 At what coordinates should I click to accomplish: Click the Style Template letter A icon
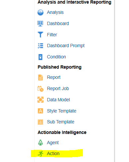click(40, 111)
